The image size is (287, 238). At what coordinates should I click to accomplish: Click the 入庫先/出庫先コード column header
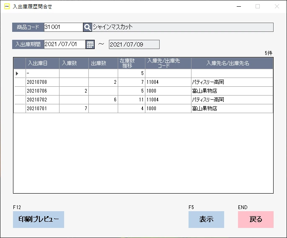click(x=168, y=63)
